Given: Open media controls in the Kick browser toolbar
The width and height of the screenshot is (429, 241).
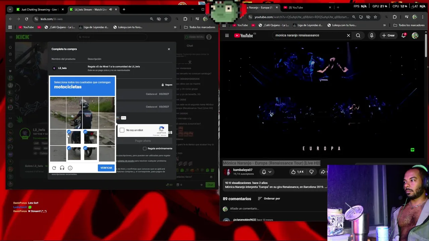Looking at the screenshot, I should [x=197, y=19].
